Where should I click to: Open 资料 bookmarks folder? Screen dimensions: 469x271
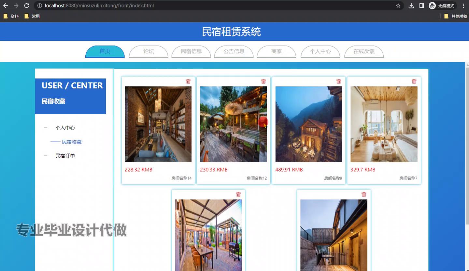[x=11, y=16]
